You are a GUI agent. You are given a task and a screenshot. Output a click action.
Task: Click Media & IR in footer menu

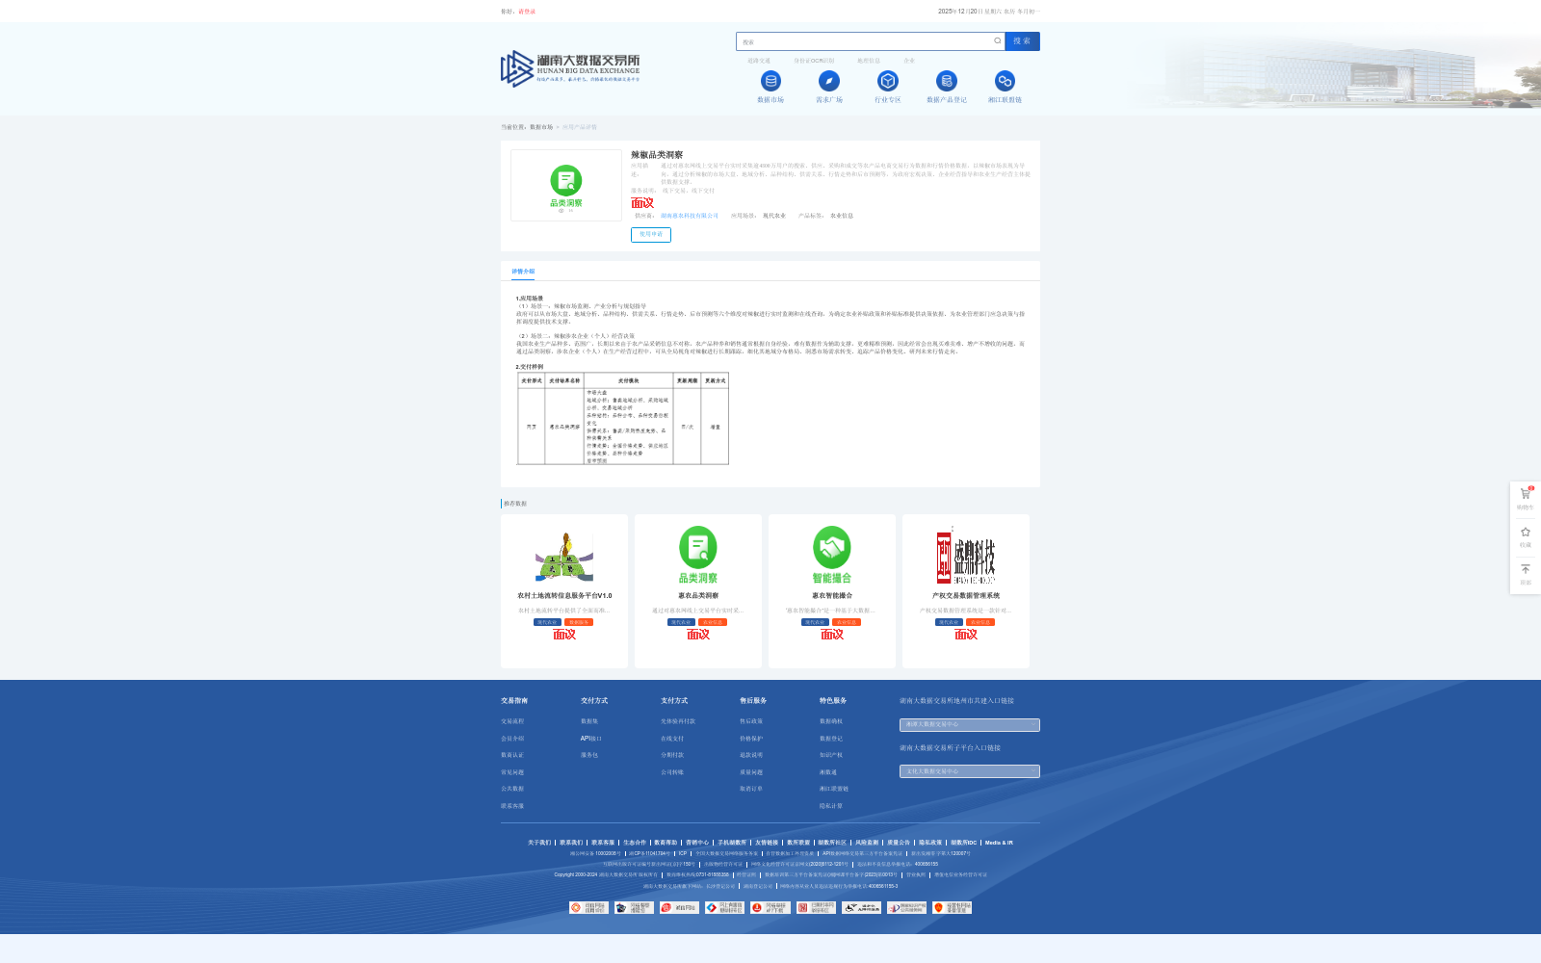click(x=999, y=843)
